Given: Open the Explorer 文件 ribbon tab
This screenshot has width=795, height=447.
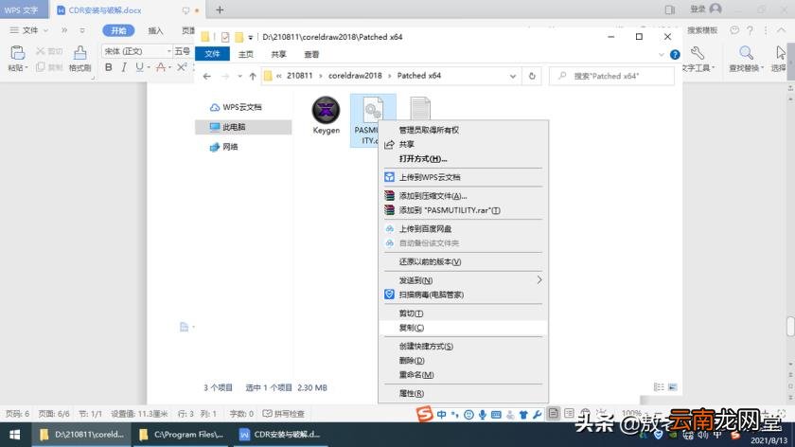Looking at the screenshot, I should click(212, 54).
